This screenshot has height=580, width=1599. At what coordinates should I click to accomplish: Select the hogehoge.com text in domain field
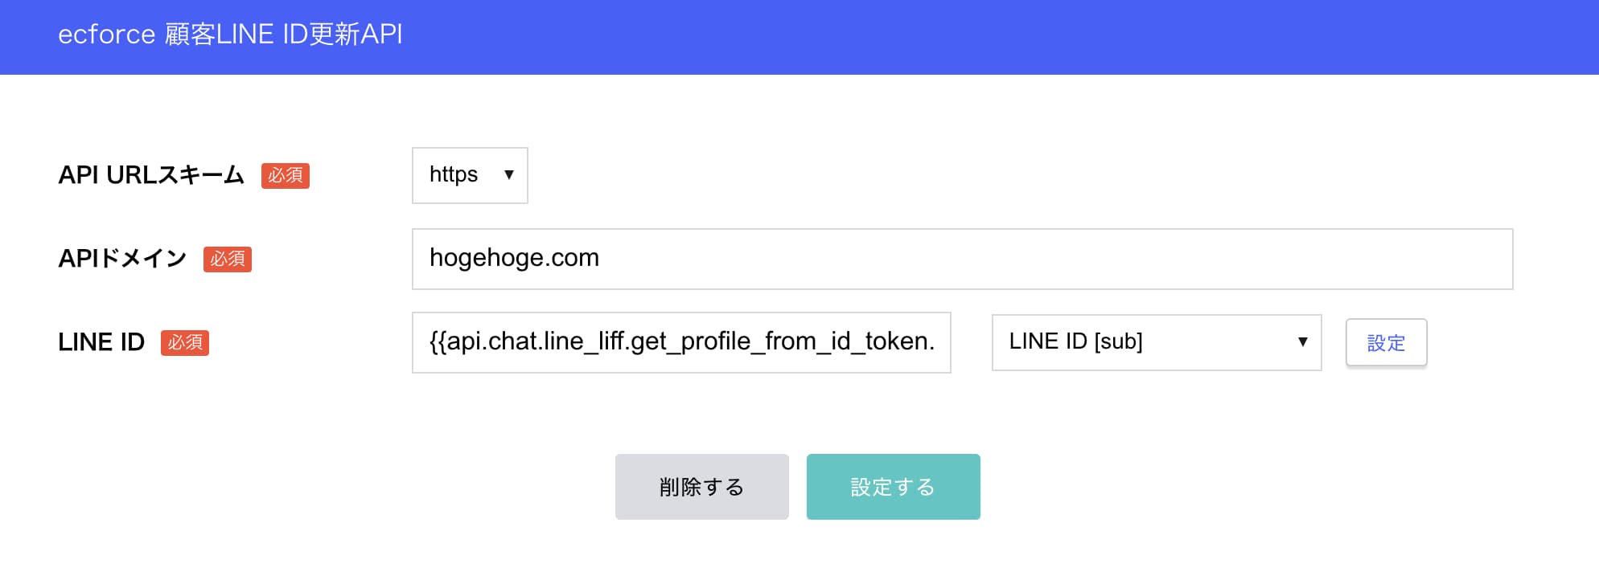click(x=512, y=258)
